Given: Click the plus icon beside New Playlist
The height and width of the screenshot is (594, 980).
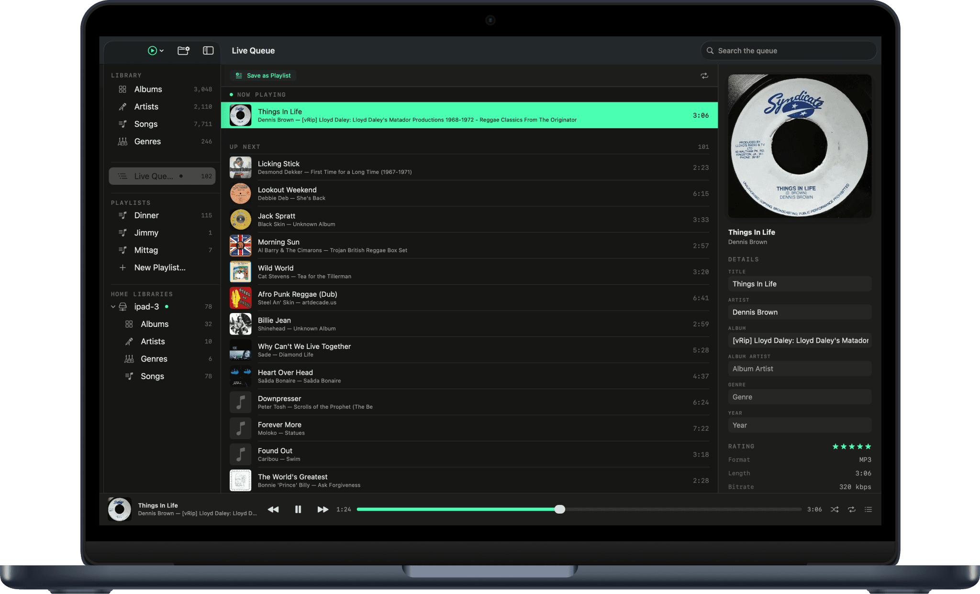Looking at the screenshot, I should 122,268.
